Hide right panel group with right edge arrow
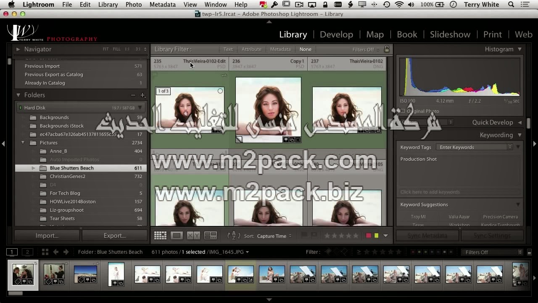Viewport: 538px width, 303px height. coord(535,144)
